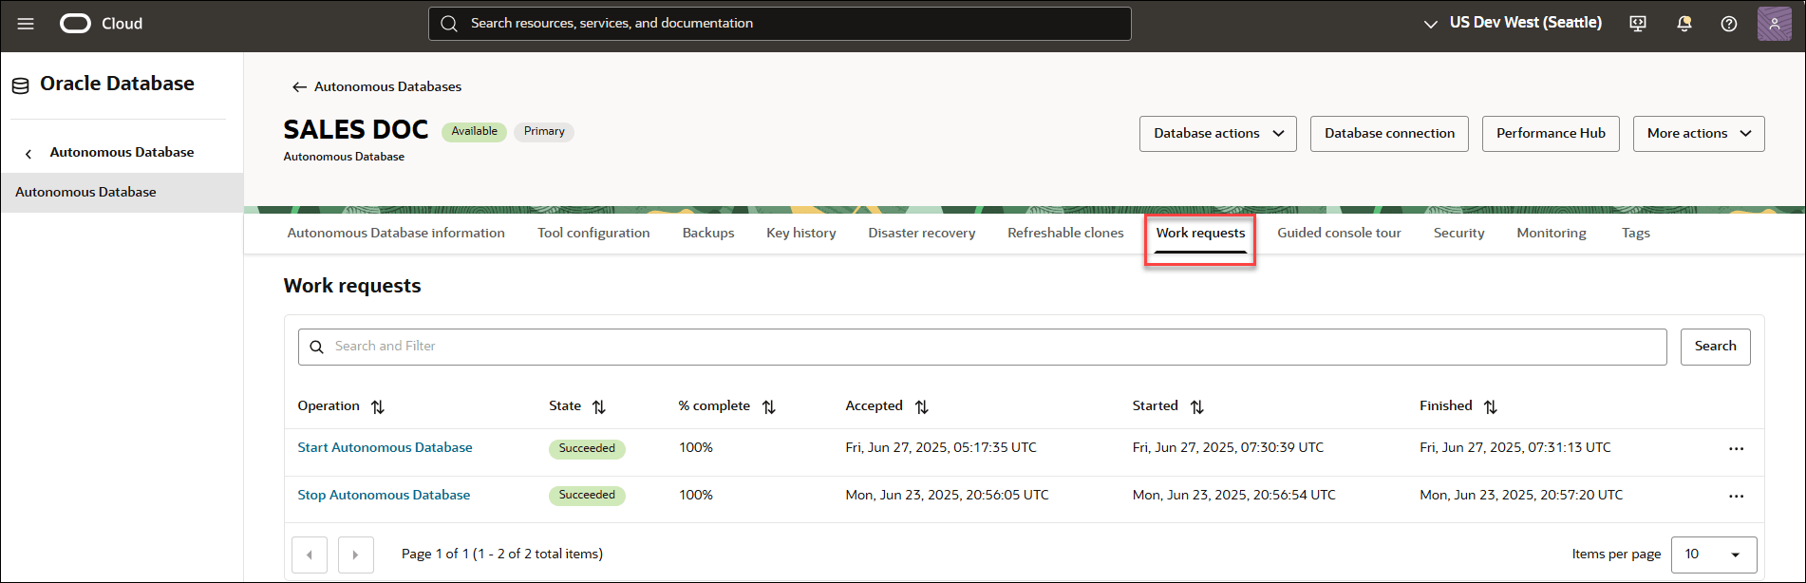The width and height of the screenshot is (1806, 583).
Task: Sort by Finished column arrows
Action: (1490, 406)
